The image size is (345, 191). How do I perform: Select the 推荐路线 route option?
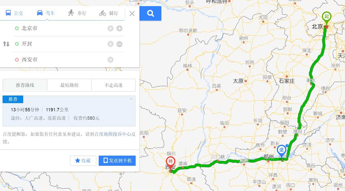[25, 85]
